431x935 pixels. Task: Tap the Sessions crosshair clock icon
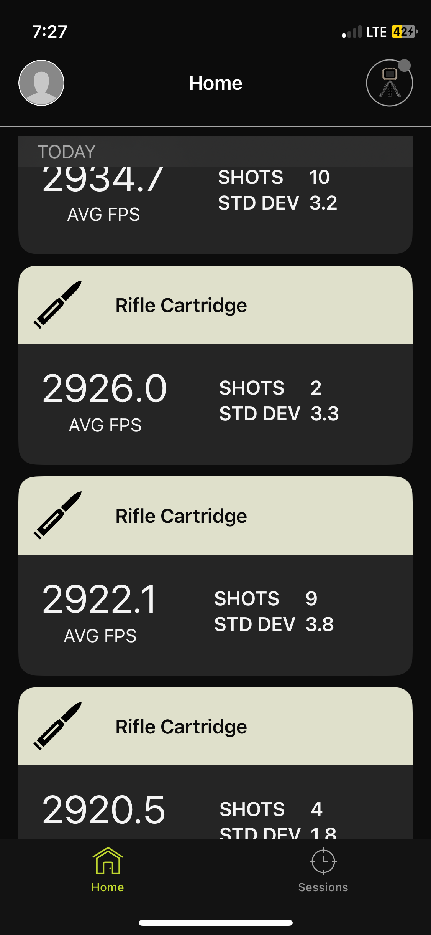tap(323, 861)
